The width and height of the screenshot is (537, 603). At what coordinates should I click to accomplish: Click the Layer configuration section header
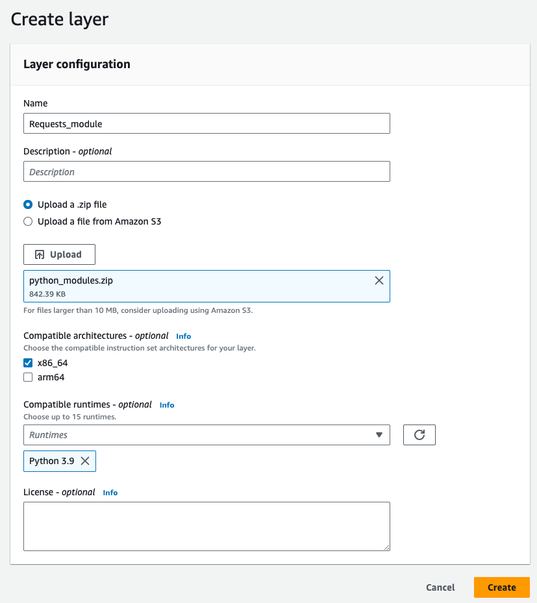pos(76,64)
